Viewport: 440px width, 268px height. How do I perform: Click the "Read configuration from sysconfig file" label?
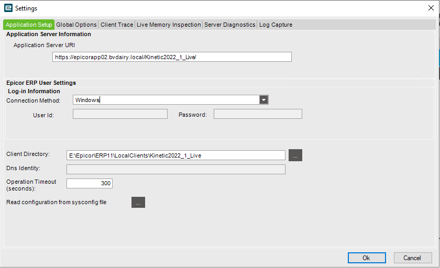click(56, 202)
